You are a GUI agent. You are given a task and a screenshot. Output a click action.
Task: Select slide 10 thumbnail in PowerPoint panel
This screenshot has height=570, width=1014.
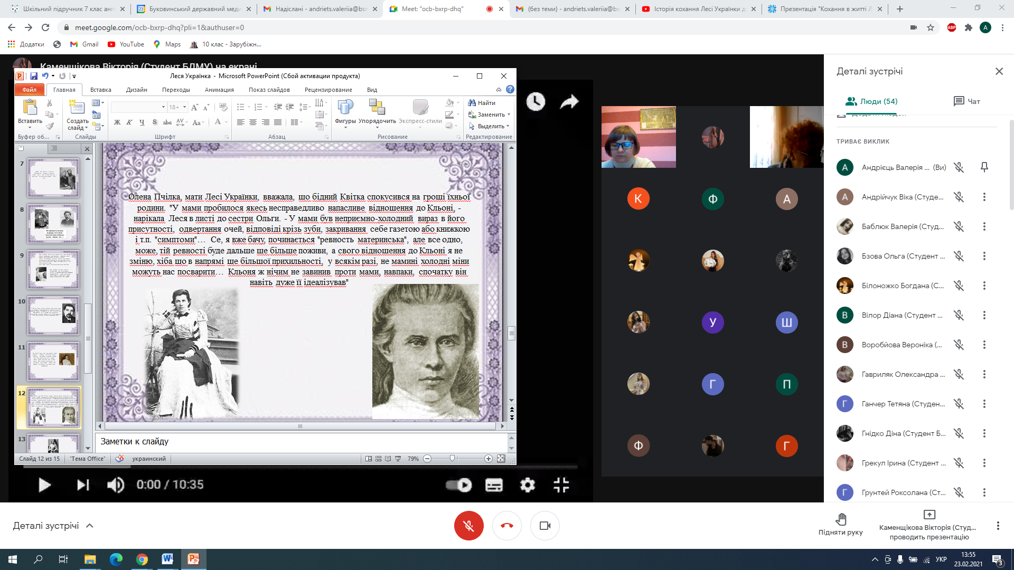[x=53, y=316]
